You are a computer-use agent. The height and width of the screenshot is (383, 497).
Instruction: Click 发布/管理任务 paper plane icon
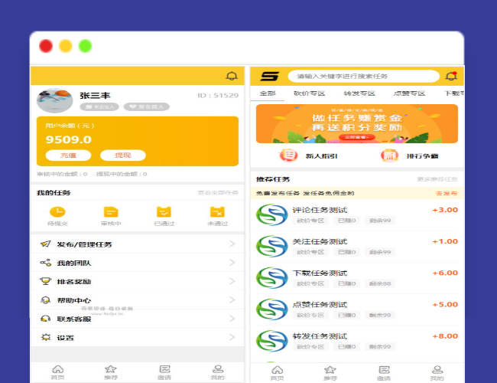click(x=46, y=244)
